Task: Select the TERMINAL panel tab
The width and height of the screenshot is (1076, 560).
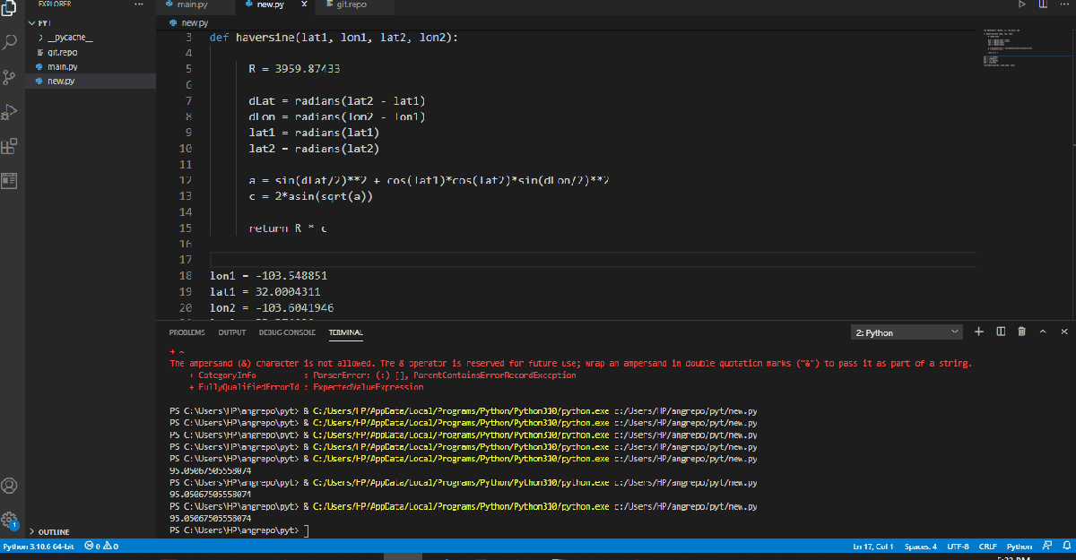Action: click(x=345, y=332)
